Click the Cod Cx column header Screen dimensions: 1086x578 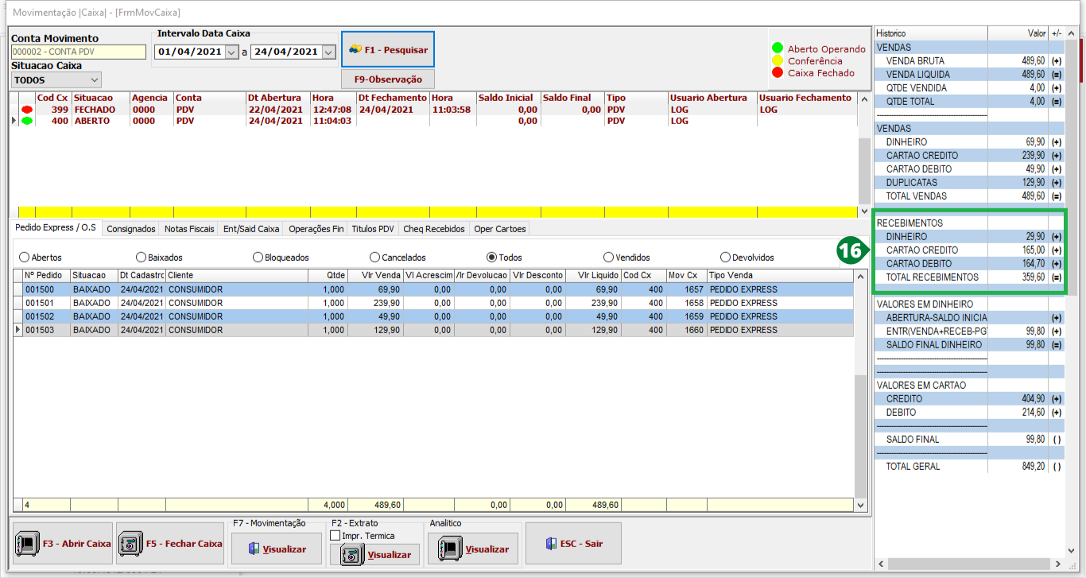point(52,98)
